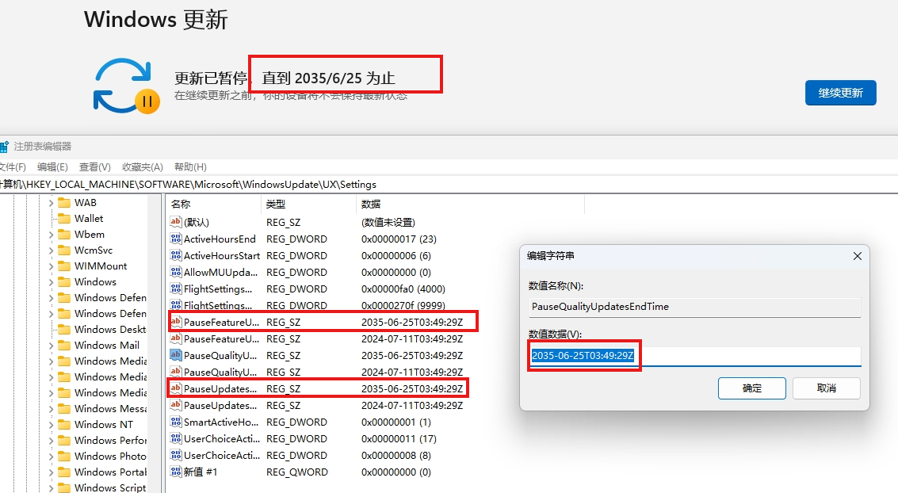Click the 继续更新 button
Image resolution: width=898 pixels, height=493 pixels.
[840, 93]
